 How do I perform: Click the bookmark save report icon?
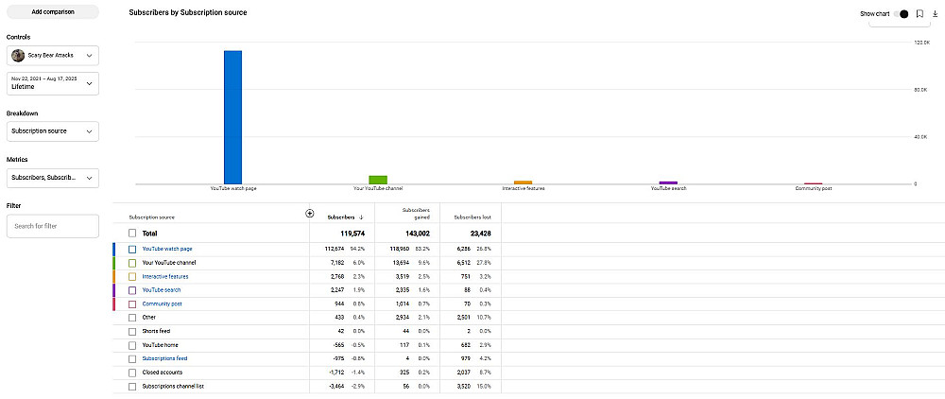(919, 14)
